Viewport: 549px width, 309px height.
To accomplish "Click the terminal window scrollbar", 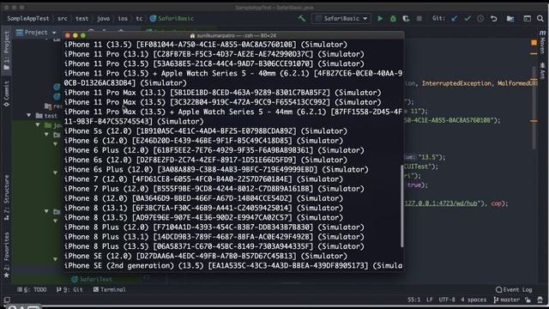I will (x=401, y=206).
